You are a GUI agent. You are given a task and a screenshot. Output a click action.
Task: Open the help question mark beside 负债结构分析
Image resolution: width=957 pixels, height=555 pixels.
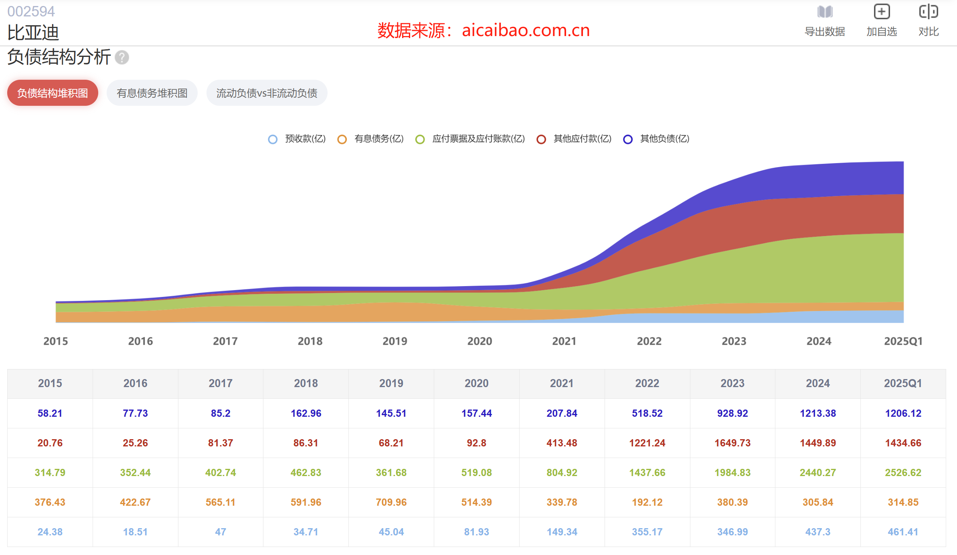122,57
